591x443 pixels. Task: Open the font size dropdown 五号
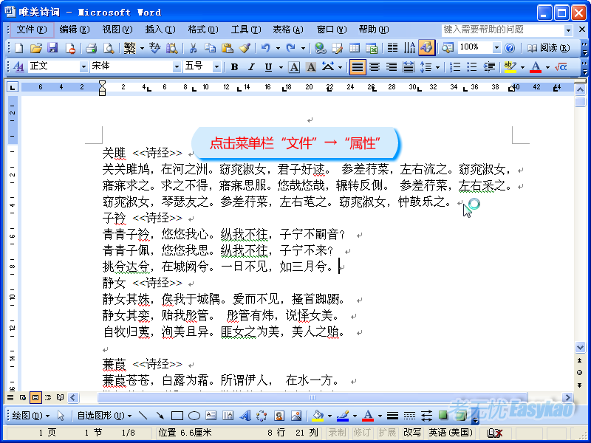[x=216, y=67]
